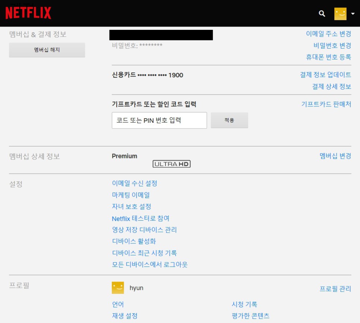This screenshot has height=323, width=360.
Task: Open 디바이스 최근 시청 기록 link
Action: coord(145,253)
